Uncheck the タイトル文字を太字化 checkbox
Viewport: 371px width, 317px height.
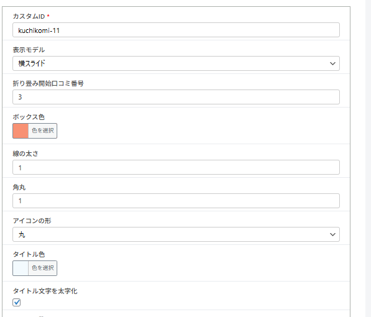(x=17, y=302)
